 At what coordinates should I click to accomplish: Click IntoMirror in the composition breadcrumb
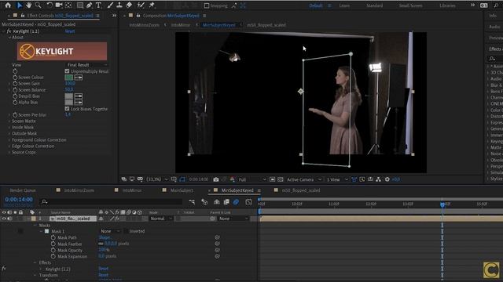(x=181, y=25)
